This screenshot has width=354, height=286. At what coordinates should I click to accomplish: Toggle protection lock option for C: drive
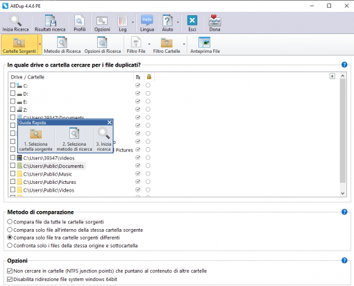click(148, 85)
